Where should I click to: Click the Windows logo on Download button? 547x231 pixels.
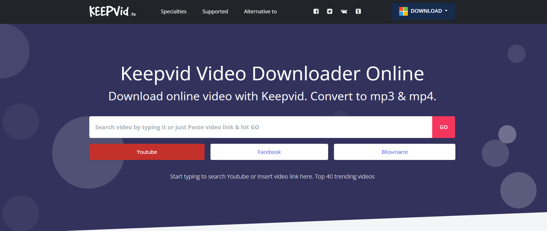point(403,11)
